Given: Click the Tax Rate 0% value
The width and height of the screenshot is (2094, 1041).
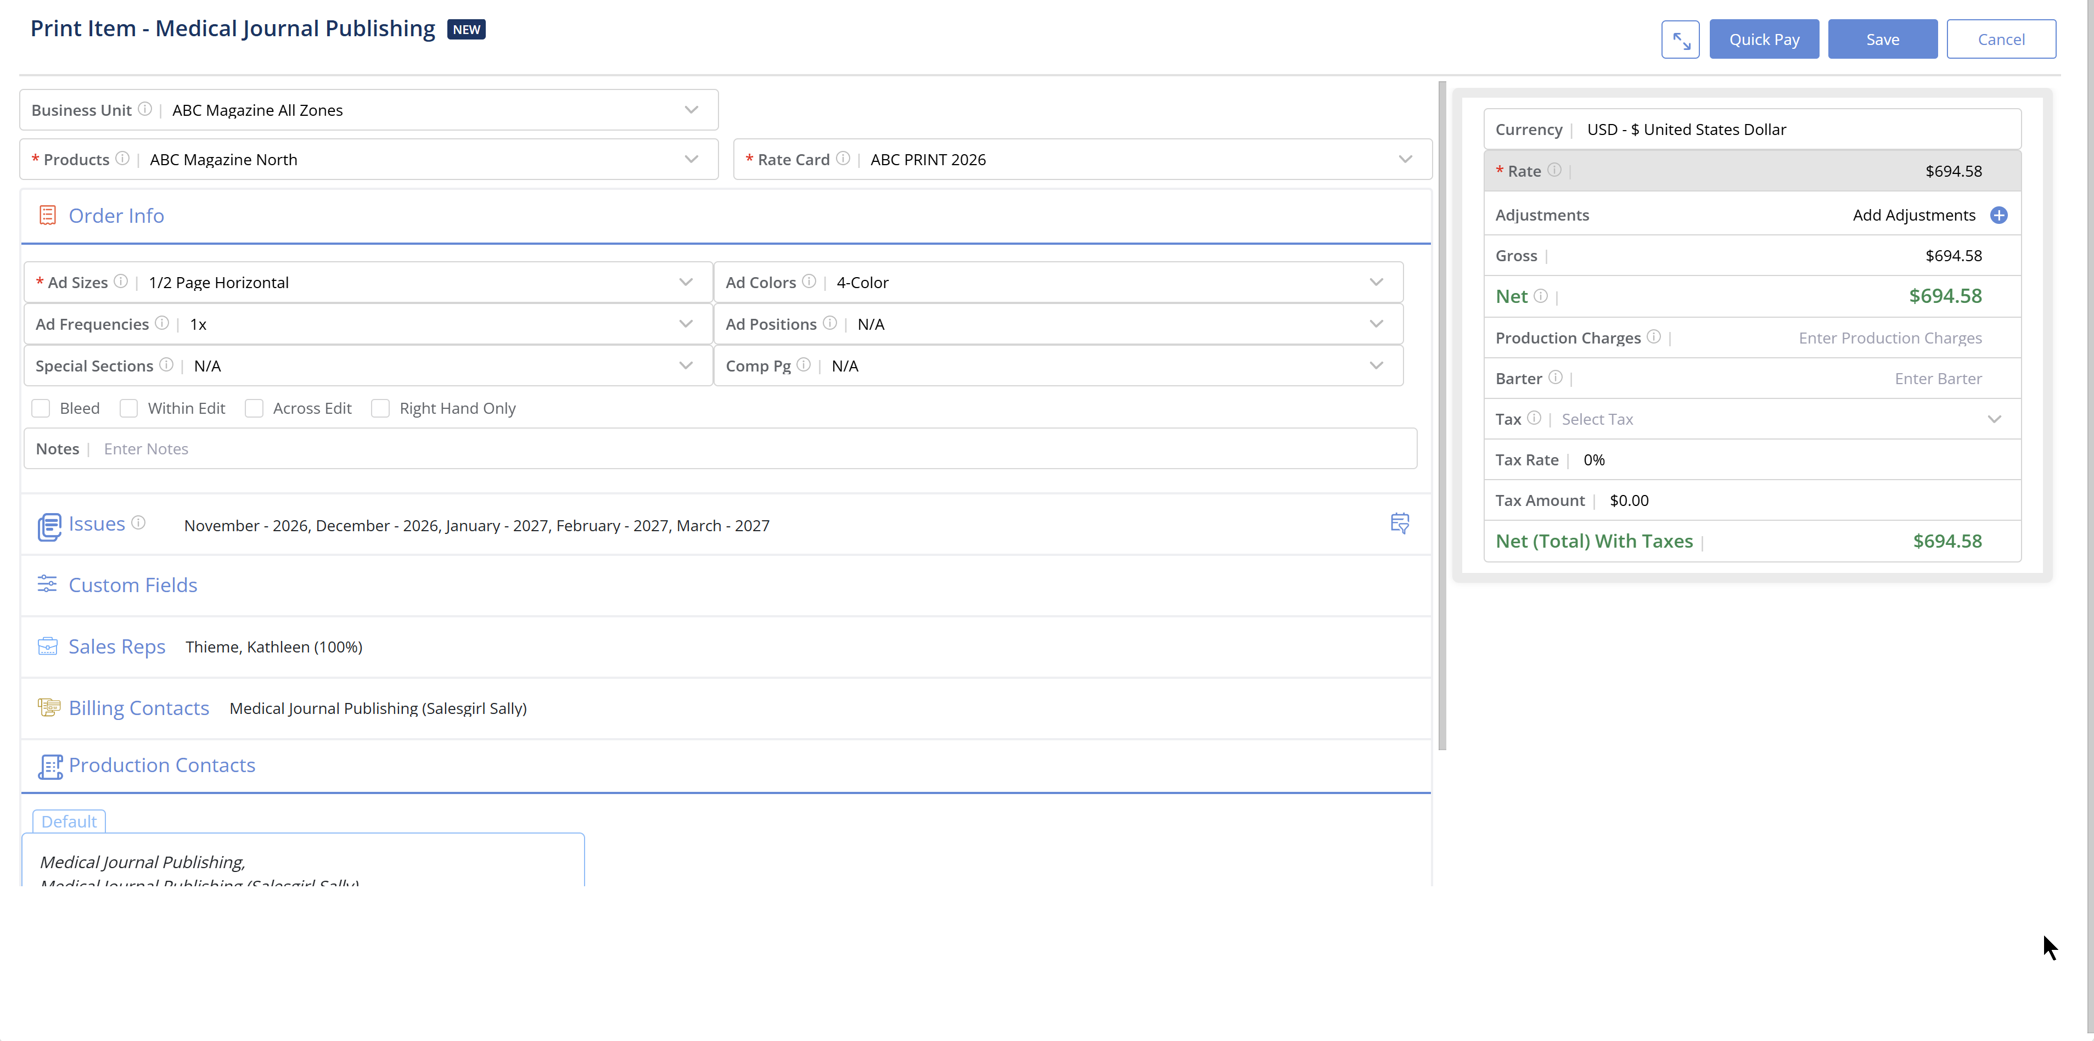Looking at the screenshot, I should coord(1594,460).
